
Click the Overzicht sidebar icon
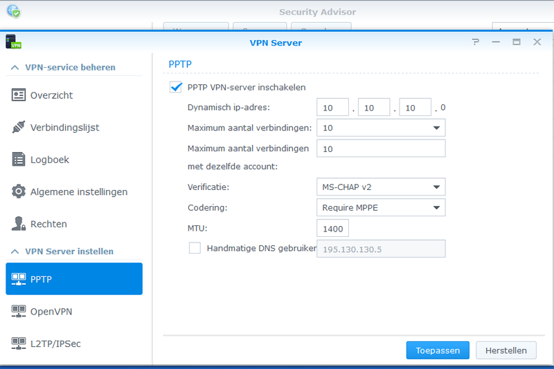(19, 95)
